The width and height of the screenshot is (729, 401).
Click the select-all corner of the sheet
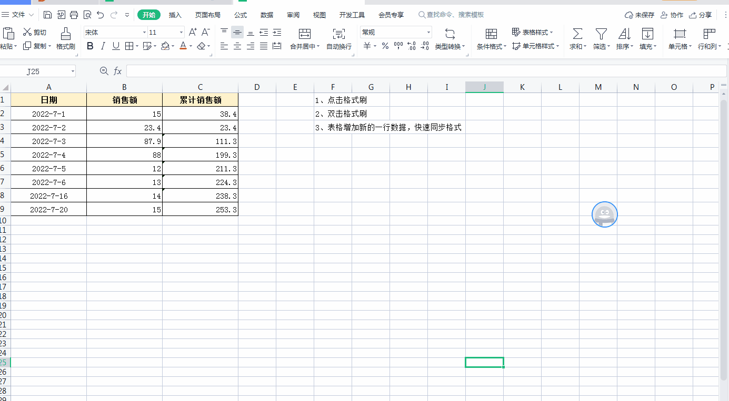tap(5, 87)
